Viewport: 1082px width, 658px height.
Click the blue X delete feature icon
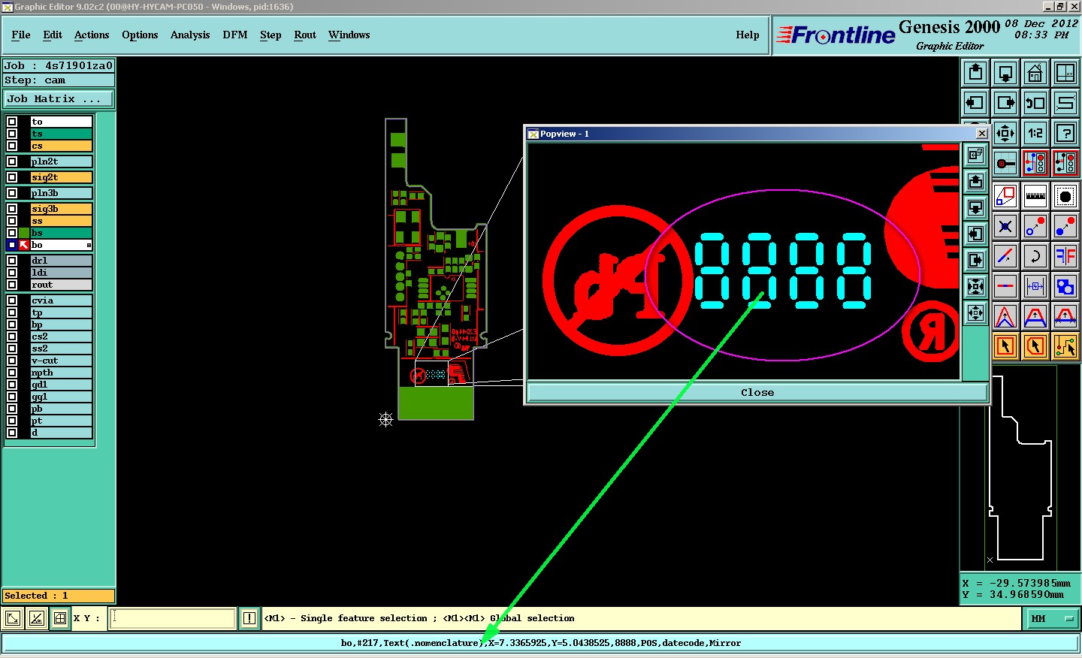1005,226
